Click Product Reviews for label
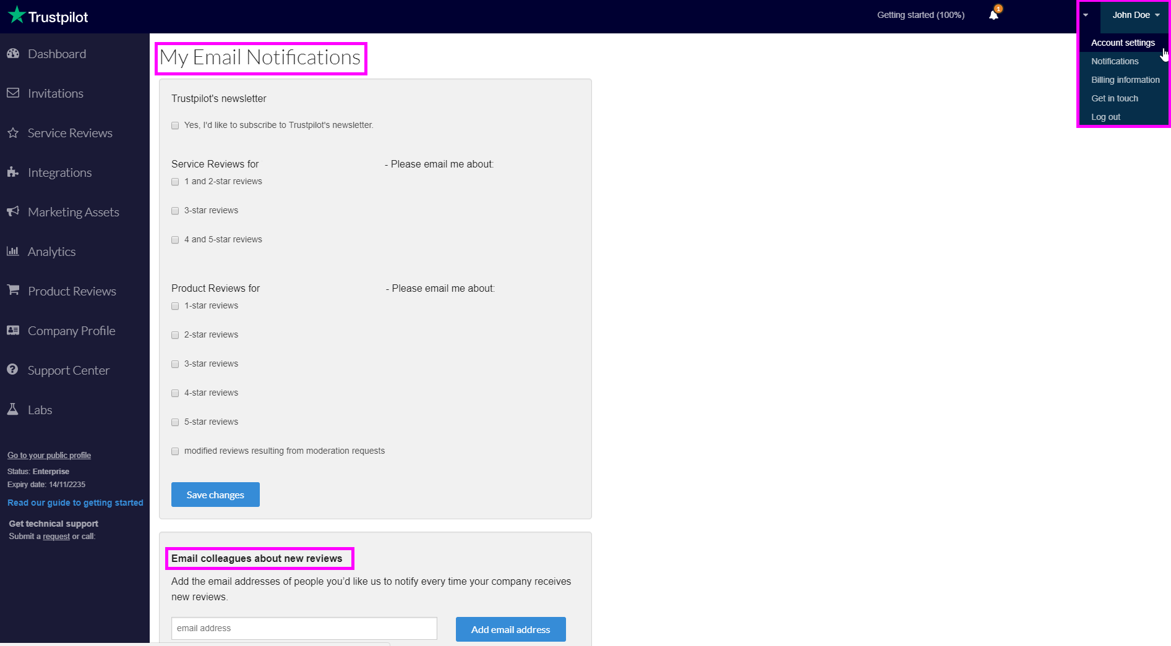The width and height of the screenshot is (1171, 646). (x=216, y=288)
